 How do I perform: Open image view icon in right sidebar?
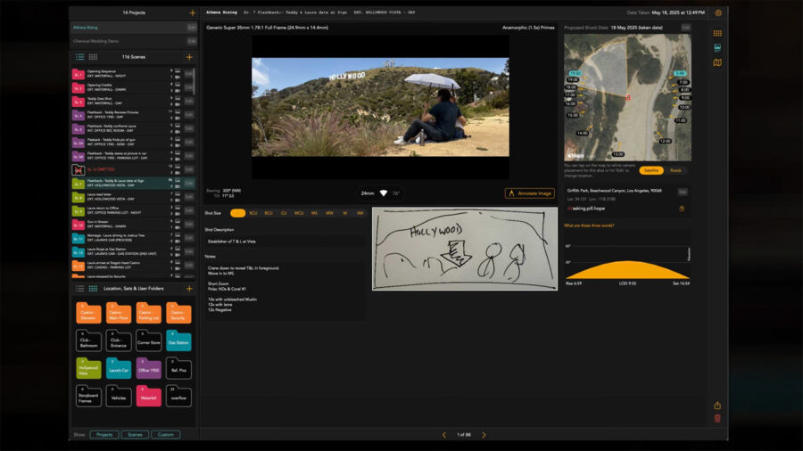(717, 47)
